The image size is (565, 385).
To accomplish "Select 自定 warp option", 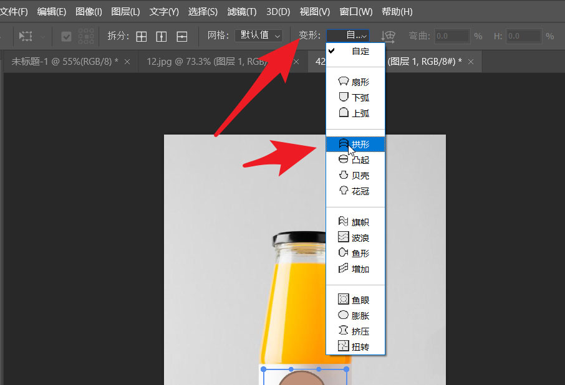I will click(355, 52).
